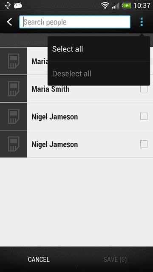This screenshot has height=272, width=153.
Task: Tick checkbox of the last Nigel Jameson
Action: [144, 144]
